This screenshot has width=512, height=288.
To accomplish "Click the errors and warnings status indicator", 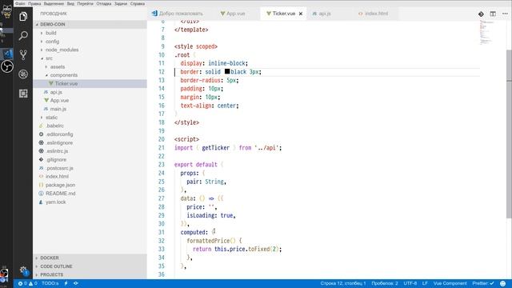I will pyautogui.click(x=27, y=283).
